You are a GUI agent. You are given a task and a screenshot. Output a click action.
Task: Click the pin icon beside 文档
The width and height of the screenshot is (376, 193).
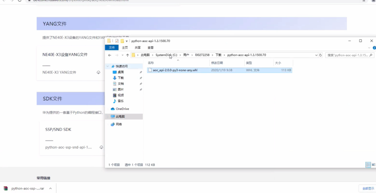pyautogui.click(x=141, y=84)
